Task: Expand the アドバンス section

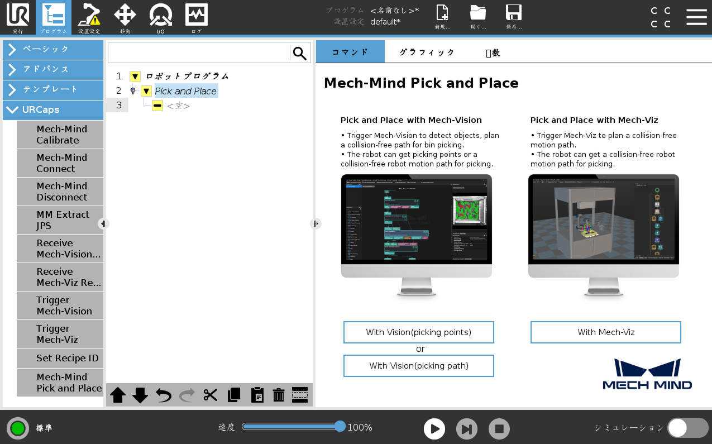Action: pos(53,69)
